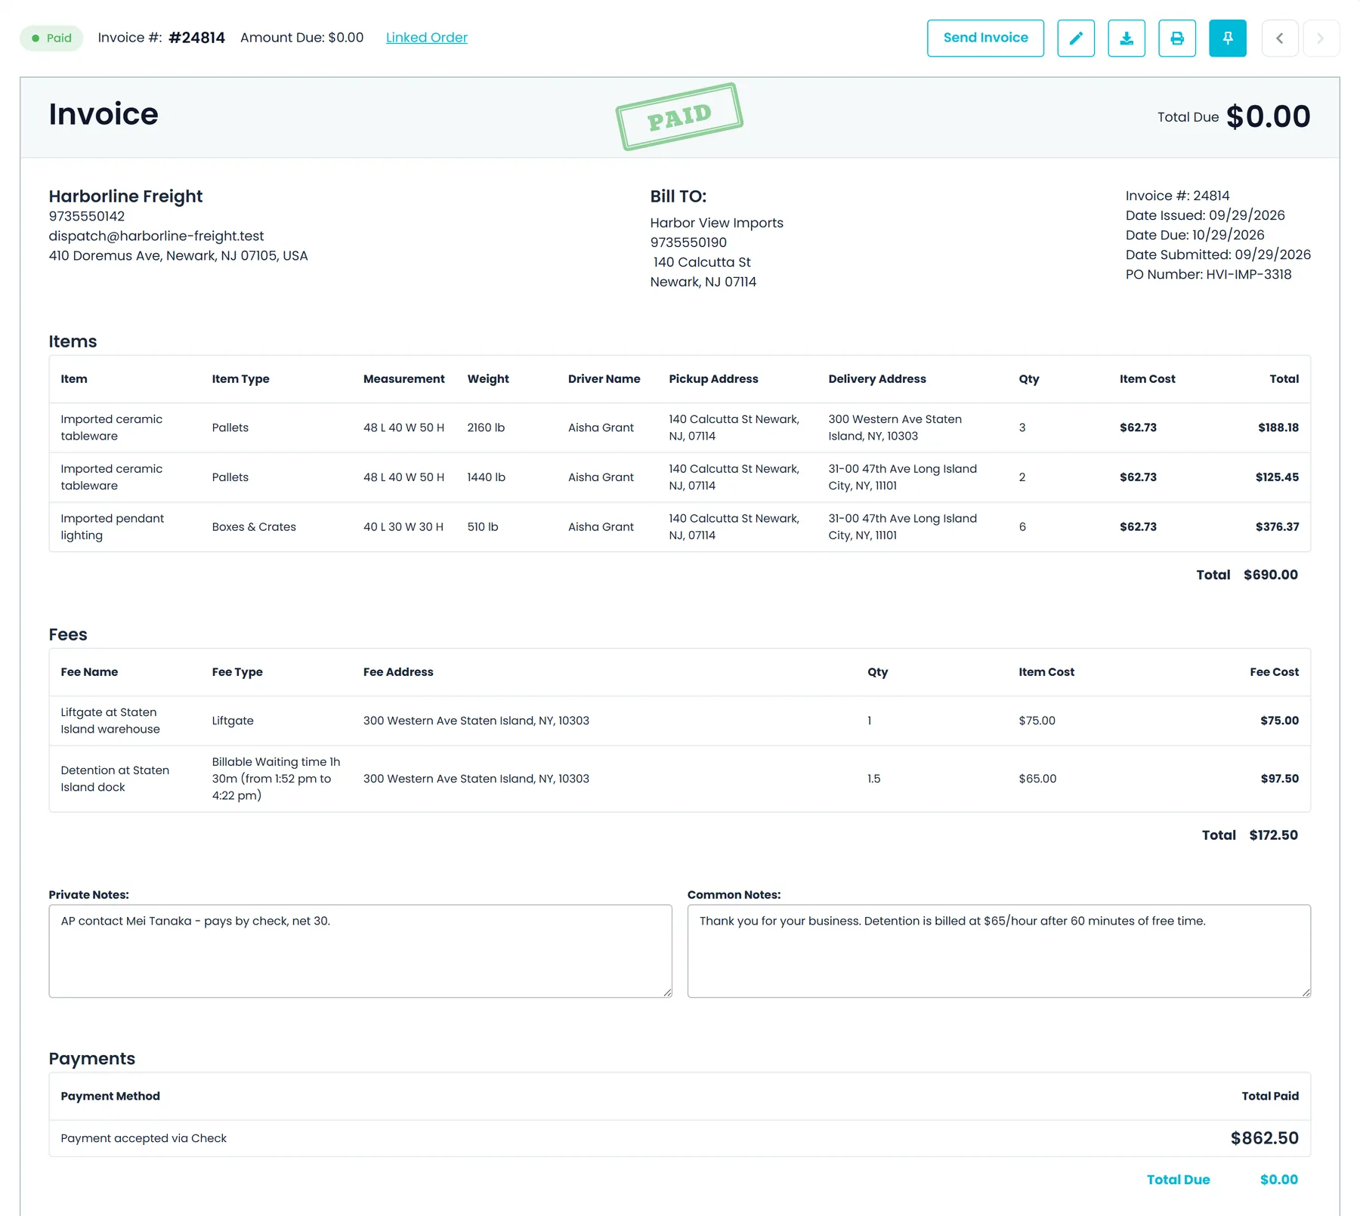The image size is (1360, 1216).
Task: Click the $862.50 total paid amount
Action: point(1264,1138)
